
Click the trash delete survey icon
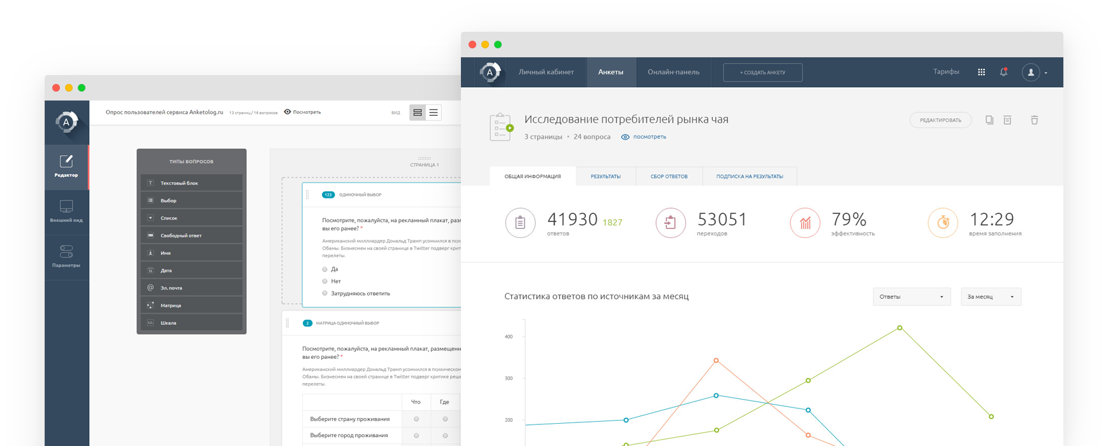[x=1034, y=120]
